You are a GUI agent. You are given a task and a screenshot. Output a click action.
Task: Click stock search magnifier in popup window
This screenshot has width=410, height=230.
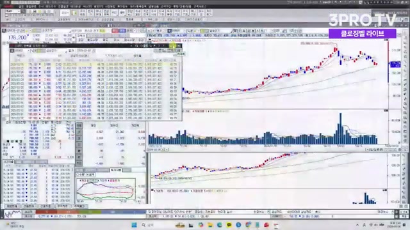pyautogui.click(x=33, y=50)
